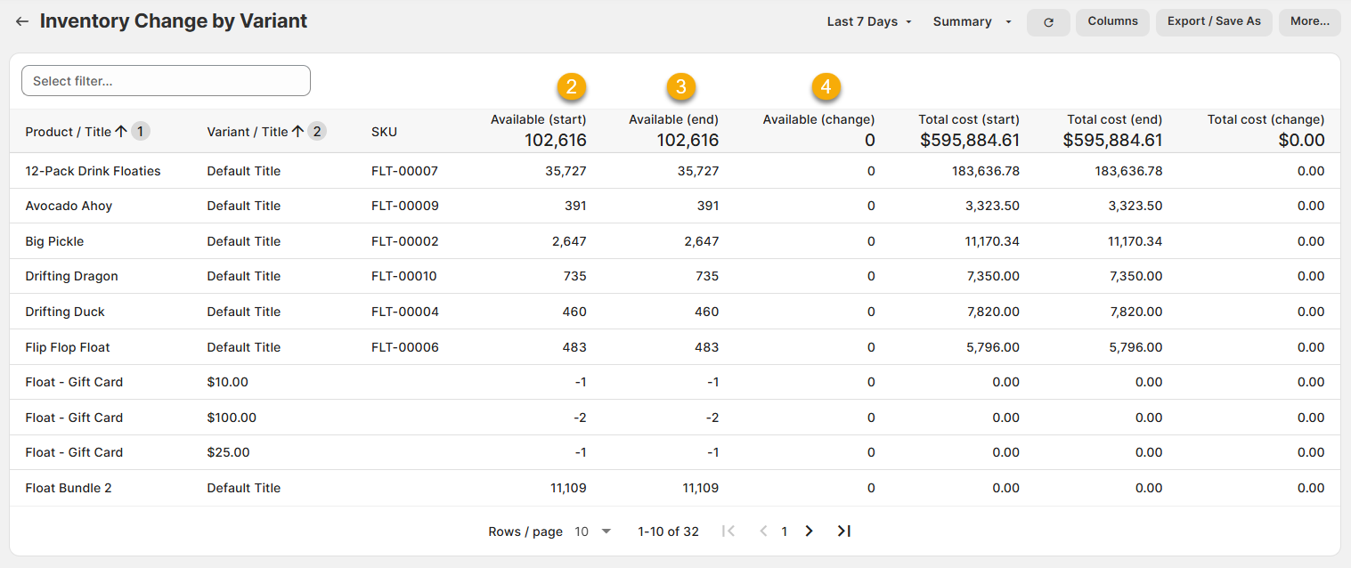The height and width of the screenshot is (568, 1351).
Task: Jump to the last page of results
Action: pyautogui.click(x=843, y=531)
